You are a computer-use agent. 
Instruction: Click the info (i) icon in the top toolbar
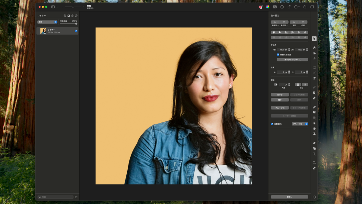click(282, 7)
